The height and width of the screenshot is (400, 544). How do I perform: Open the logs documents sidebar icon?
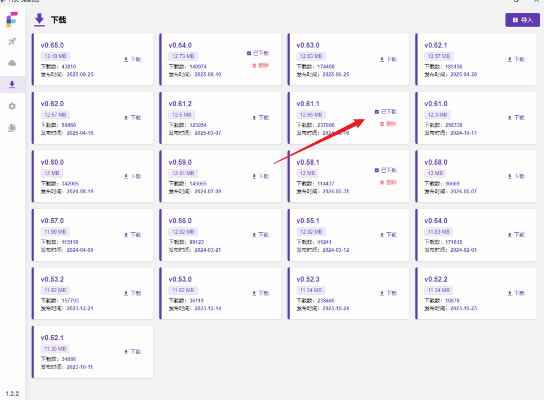click(12, 127)
